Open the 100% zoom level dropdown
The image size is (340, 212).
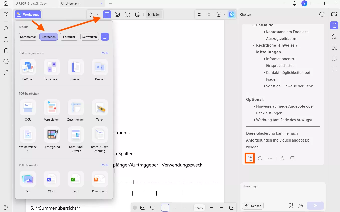[x=199, y=208]
